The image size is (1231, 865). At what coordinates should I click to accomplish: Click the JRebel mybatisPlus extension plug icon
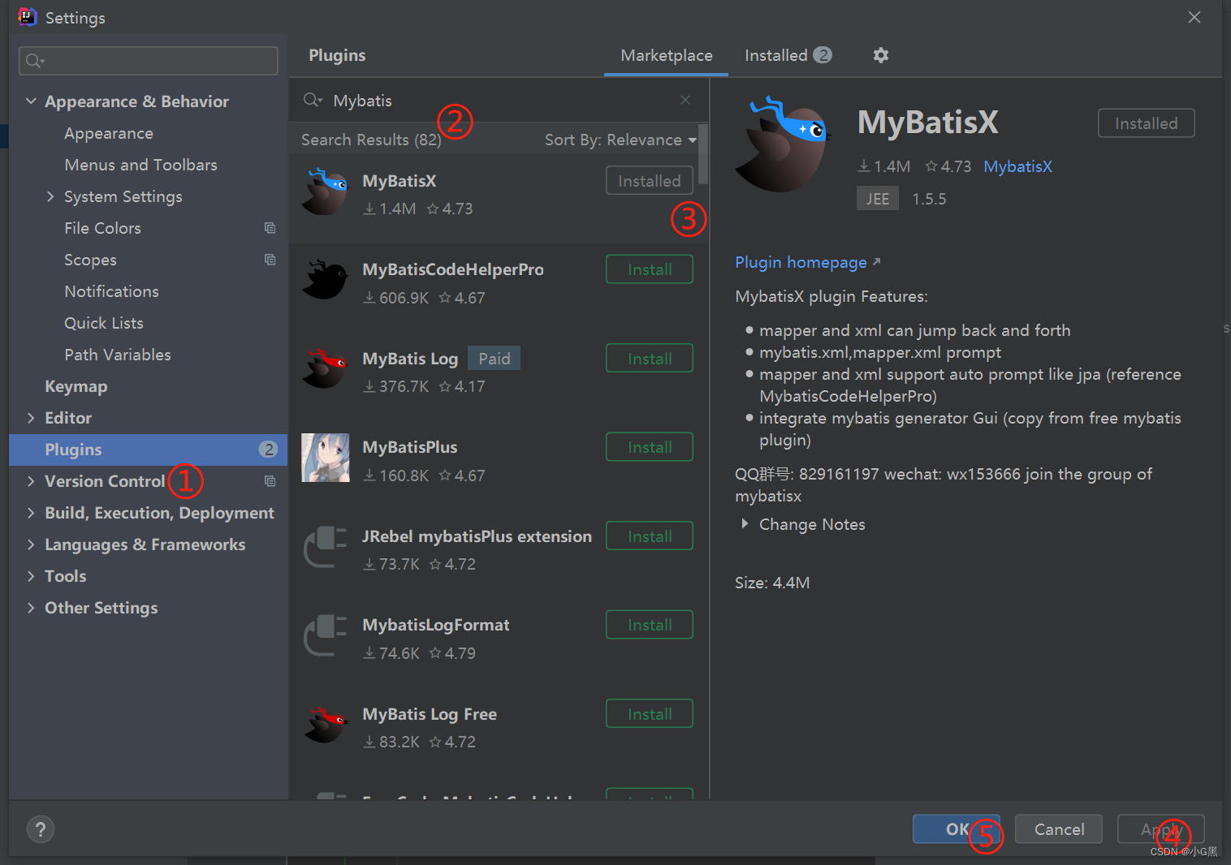(x=325, y=547)
